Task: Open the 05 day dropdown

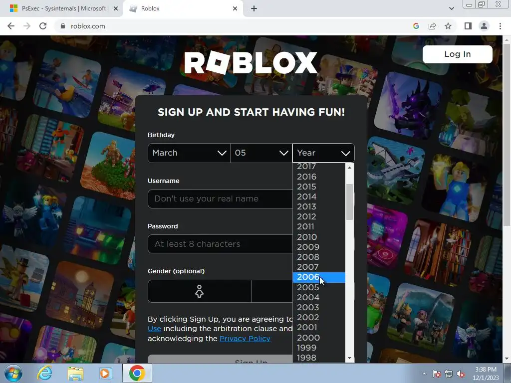Action: pos(261,153)
